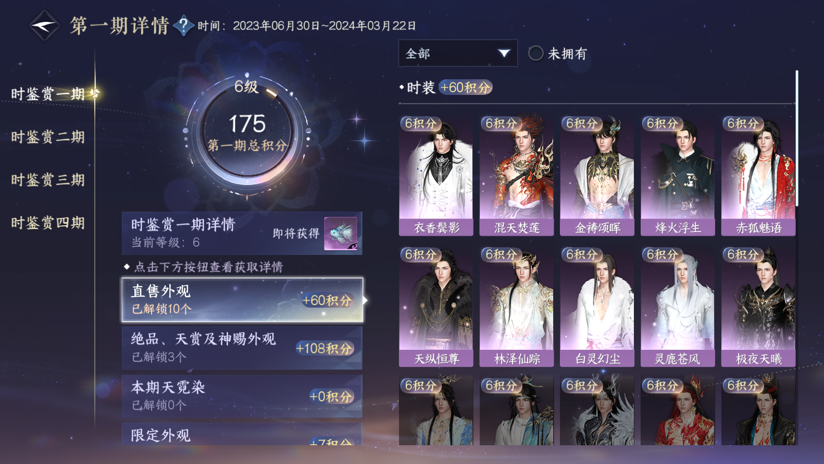The width and height of the screenshot is (824, 464).
Task: Switch to 时鉴赏二期 tab
Action: (48, 137)
